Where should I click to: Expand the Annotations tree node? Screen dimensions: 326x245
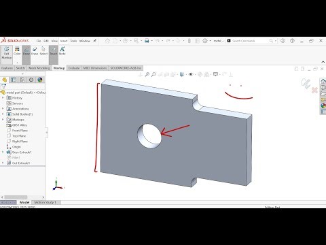[3, 109]
